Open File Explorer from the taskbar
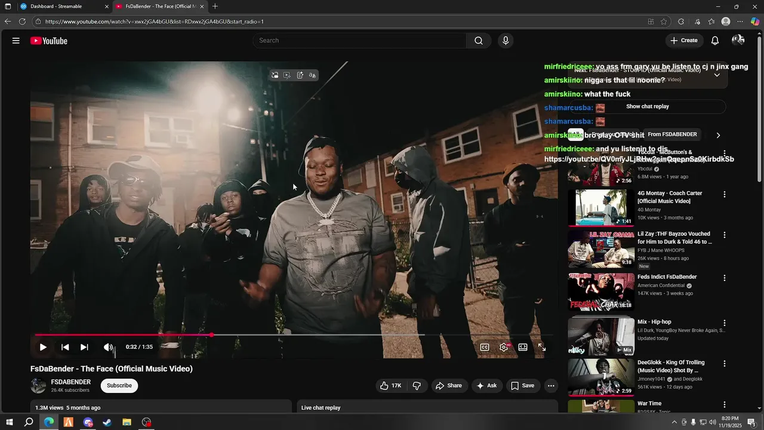Screen dimensions: 764x430 point(127,422)
